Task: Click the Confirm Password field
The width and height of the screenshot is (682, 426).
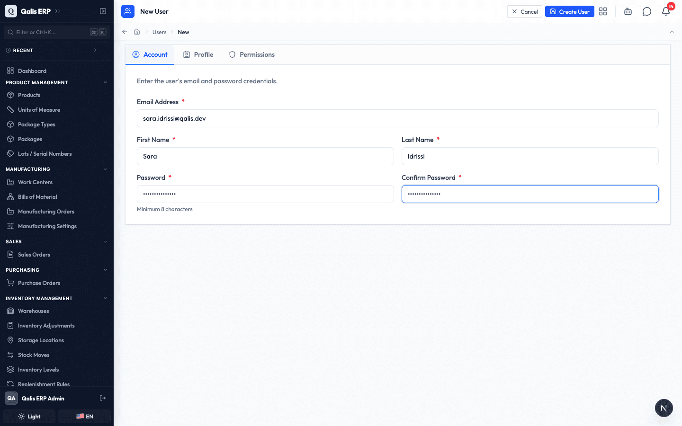Action: (x=530, y=194)
